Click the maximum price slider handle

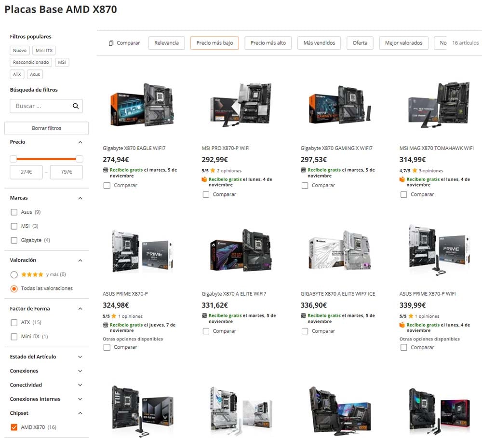pos(80,159)
